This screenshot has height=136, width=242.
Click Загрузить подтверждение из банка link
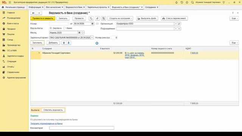47,124
